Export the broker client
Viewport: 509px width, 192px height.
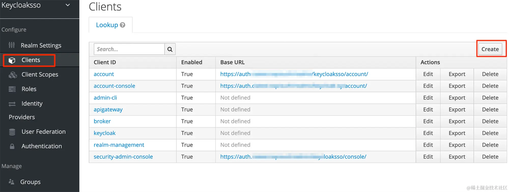[x=457, y=121]
